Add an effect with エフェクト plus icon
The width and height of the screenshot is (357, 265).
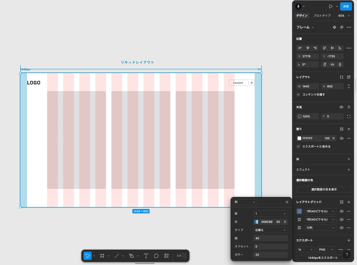coord(349,170)
